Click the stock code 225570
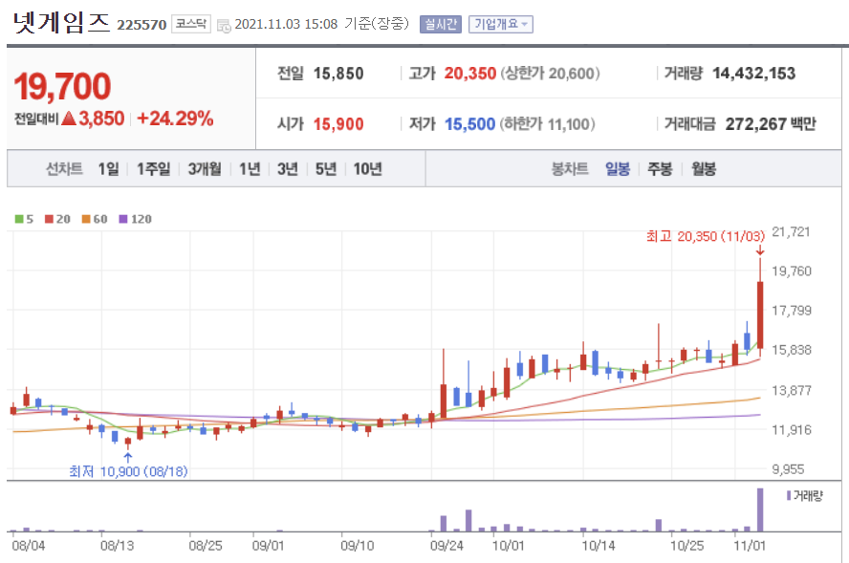The width and height of the screenshot is (849, 563). pyautogui.click(x=141, y=25)
